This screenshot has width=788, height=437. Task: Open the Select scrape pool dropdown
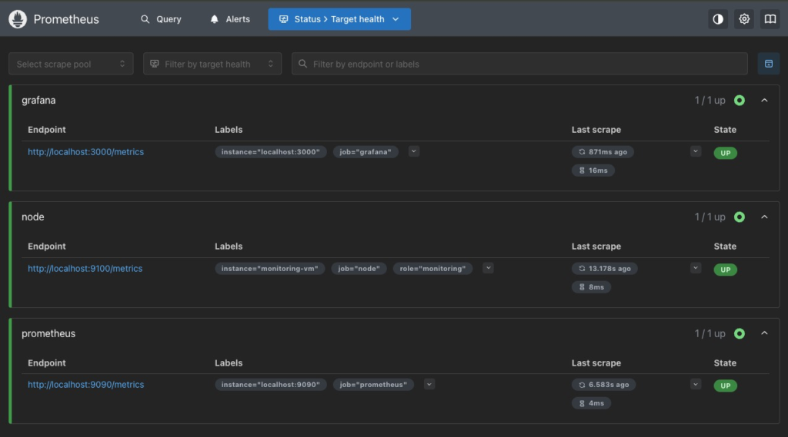pos(71,64)
